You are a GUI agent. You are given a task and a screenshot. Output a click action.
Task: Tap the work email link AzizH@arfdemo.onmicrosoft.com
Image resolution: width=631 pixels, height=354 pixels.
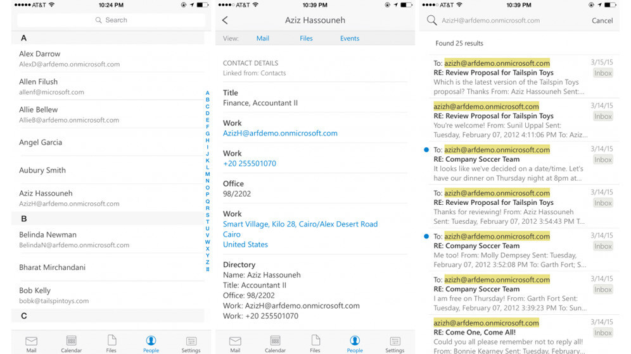click(280, 133)
